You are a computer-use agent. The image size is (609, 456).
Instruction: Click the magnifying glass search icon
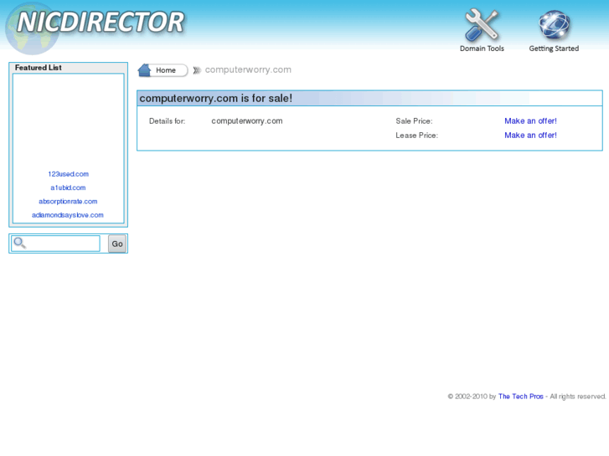(x=20, y=243)
